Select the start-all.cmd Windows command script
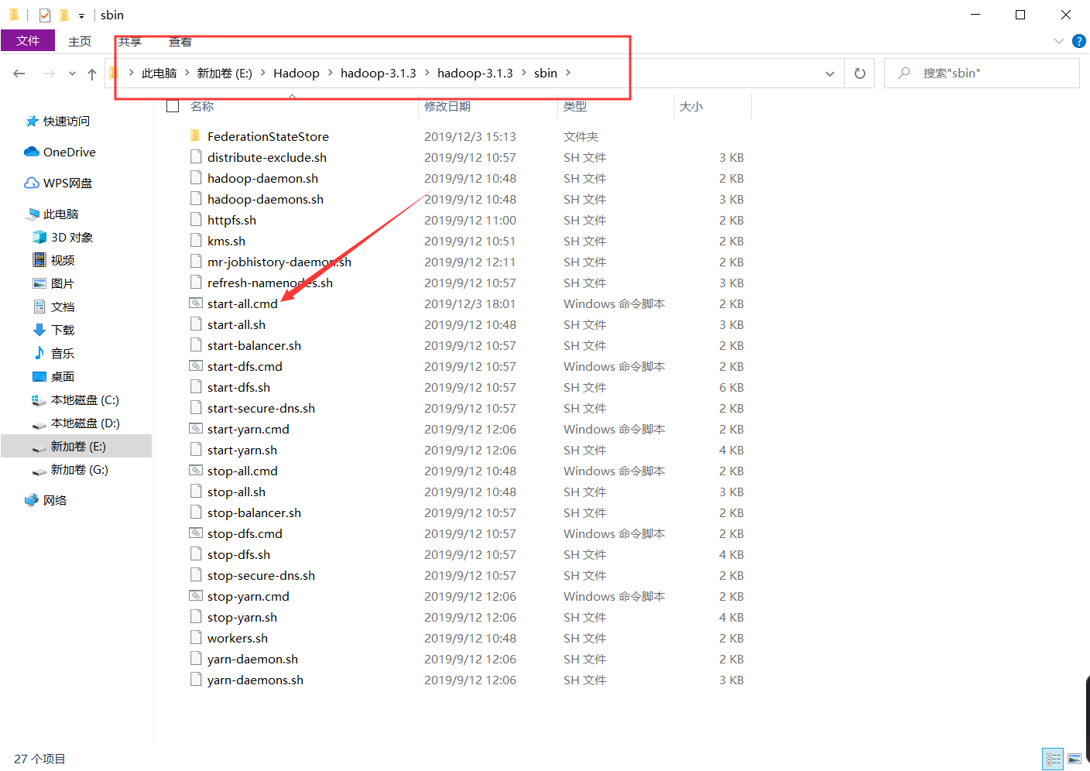This screenshot has height=771, width=1090. 242,303
